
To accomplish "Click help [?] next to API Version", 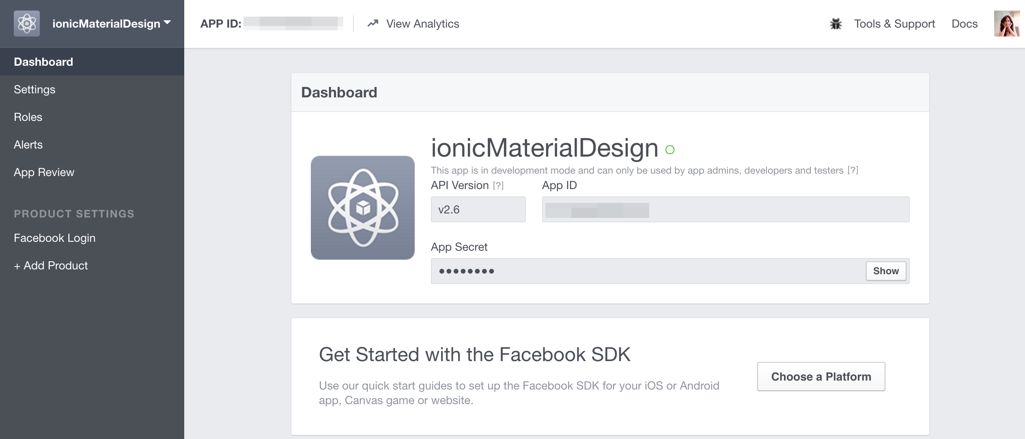I will pos(498,185).
